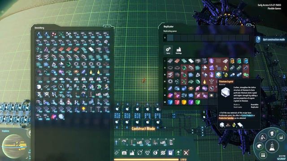
Task: Select the iron ingot recipe in Replicator
Action: point(170,61)
